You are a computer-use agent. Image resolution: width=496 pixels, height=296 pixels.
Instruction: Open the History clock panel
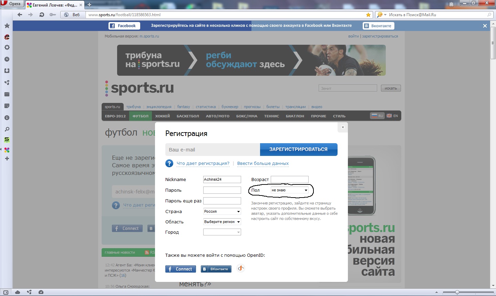7,59
